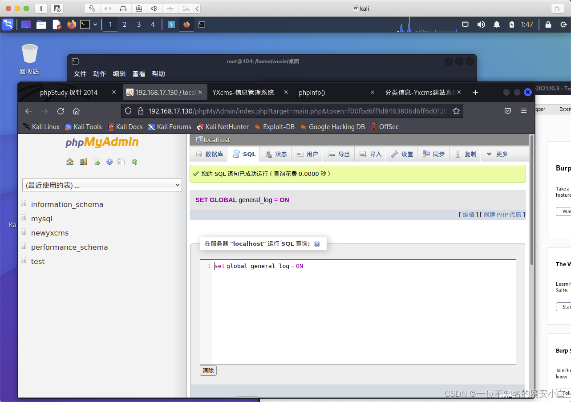The image size is (571, 402).
Task: Open 帮助 menu in terminal window
Action: click(158, 73)
